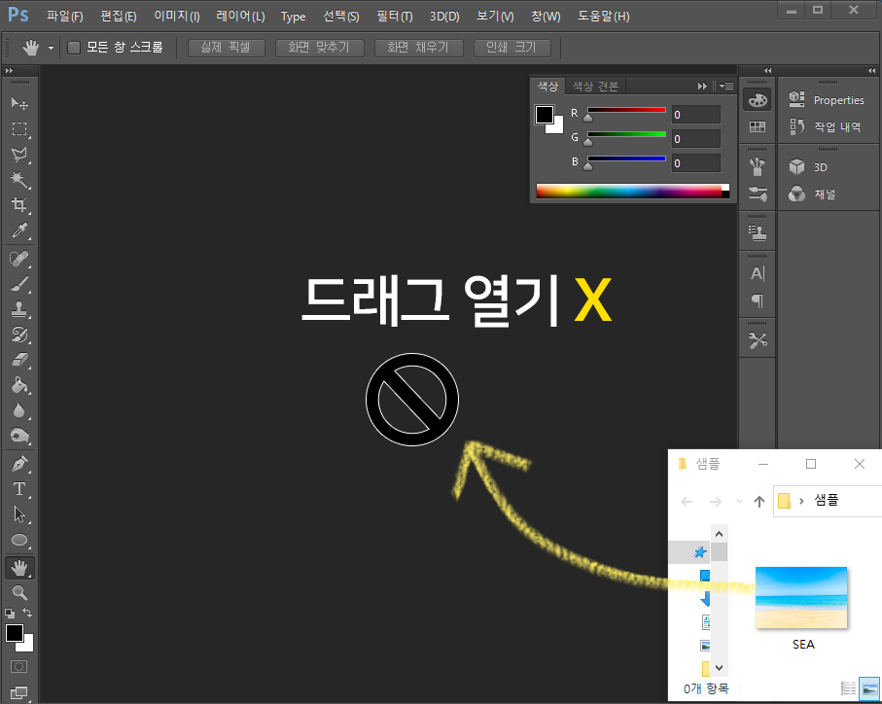This screenshot has height=704, width=882.
Task: Open the 파일(F) menu
Action: click(x=65, y=17)
